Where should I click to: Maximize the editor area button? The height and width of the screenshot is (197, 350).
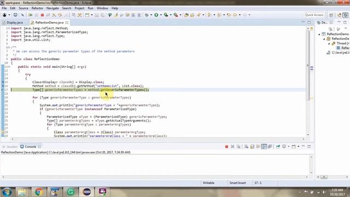(309, 22)
